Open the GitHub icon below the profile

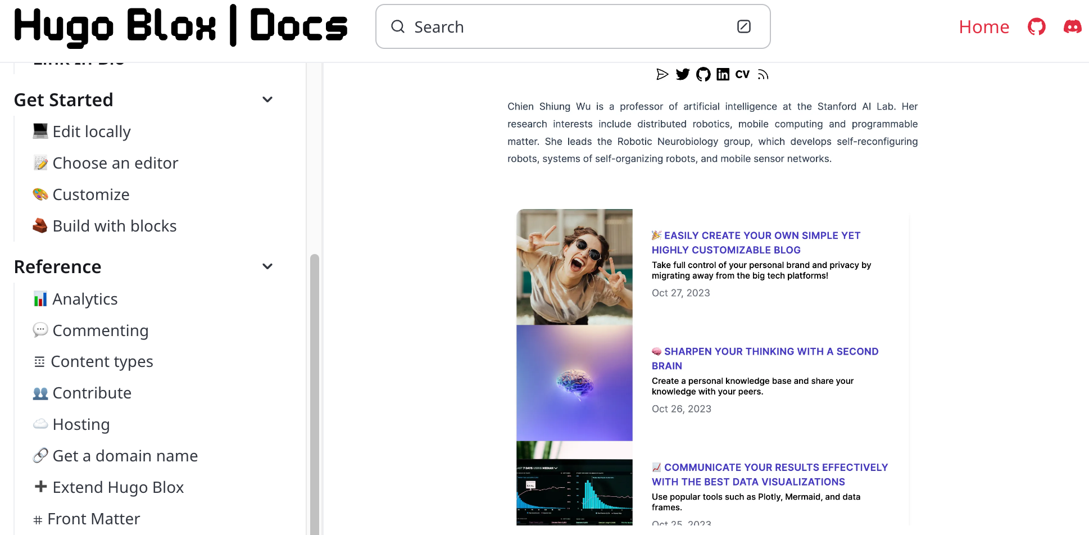pyautogui.click(x=703, y=74)
